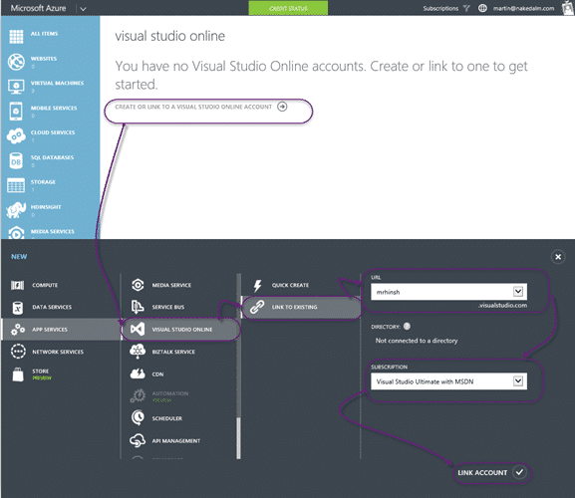Click the martin@nakedalm.com account name
The image size is (575, 498).
click(523, 8)
